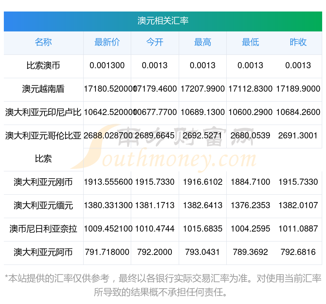This screenshot has width=326, height=304.
Task: Select the 最低 column header
Action: [250, 42]
